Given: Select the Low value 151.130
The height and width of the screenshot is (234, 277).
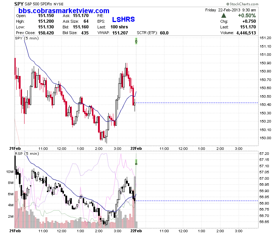Looking at the screenshot, I should [x=46, y=27].
